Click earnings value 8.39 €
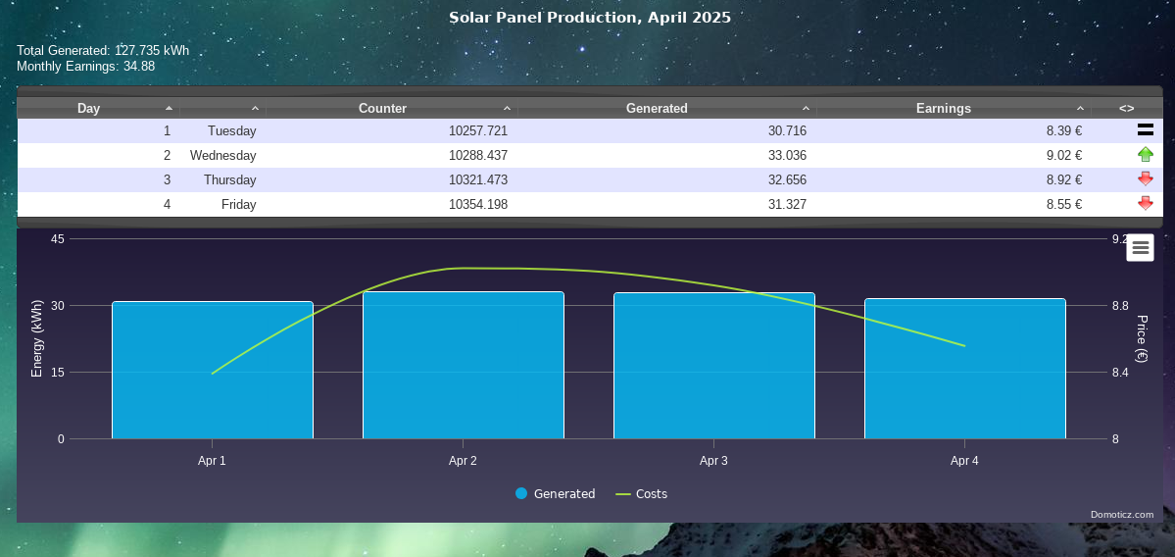The height and width of the screenshot is (557, 1175). [x=1064, y=130]
